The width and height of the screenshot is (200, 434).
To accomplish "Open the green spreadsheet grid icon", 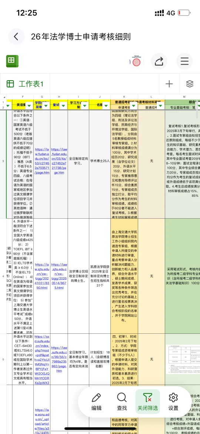I will (x=12, y=61).
